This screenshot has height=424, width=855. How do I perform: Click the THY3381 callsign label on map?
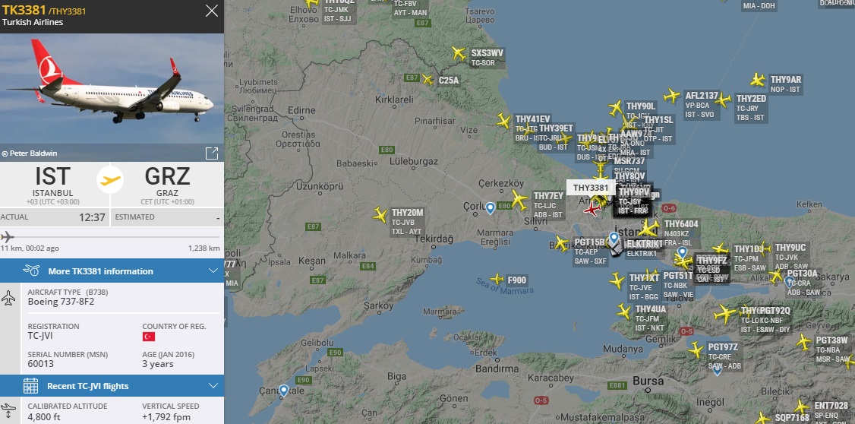click(x=591, y=188)
